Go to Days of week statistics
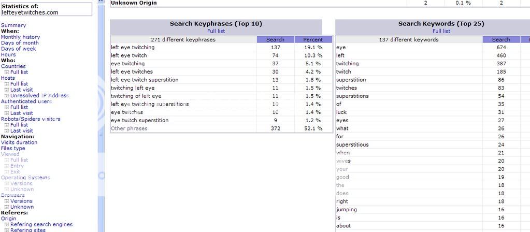Screen dimensions: 530x232 tap(19, 49)
